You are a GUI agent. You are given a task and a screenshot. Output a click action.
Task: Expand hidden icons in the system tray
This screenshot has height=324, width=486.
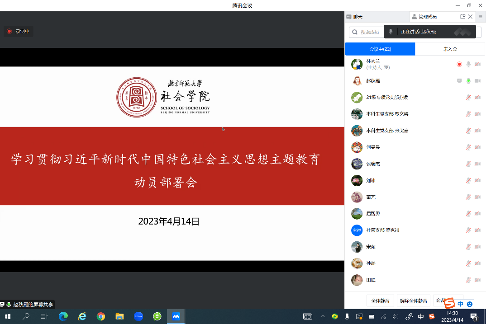(323, 317)
